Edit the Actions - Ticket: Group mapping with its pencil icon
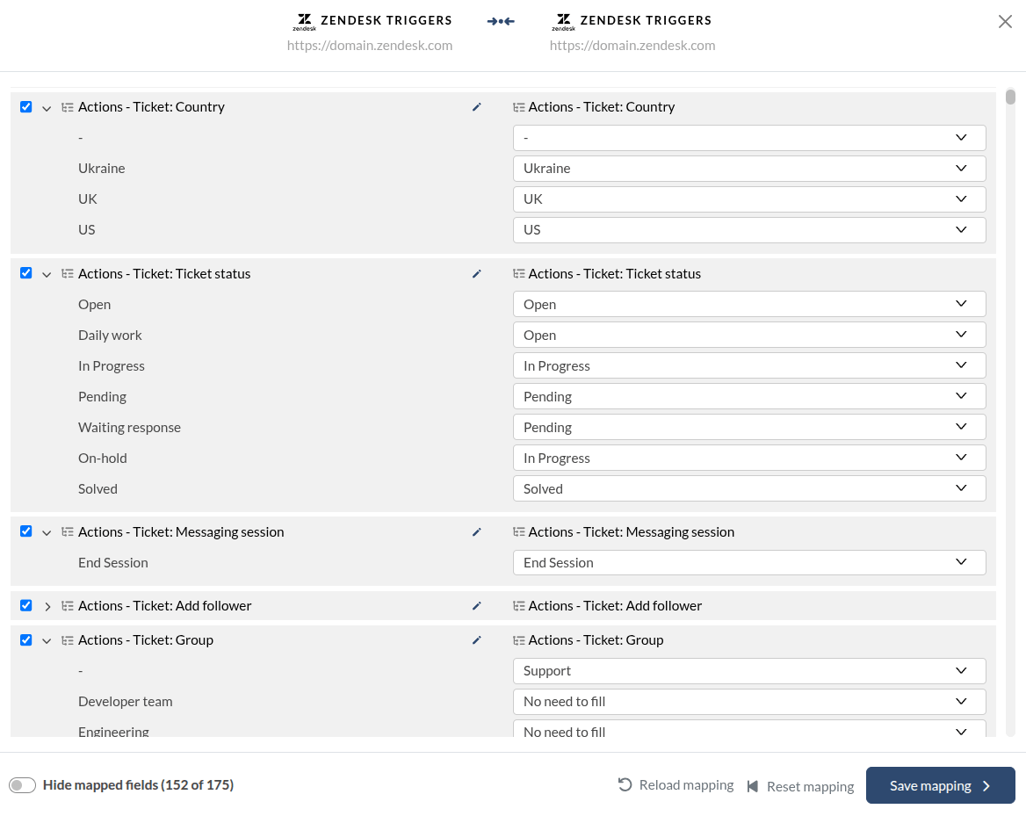This screenshot has height=816, width=1026. (x=476, y=640)
